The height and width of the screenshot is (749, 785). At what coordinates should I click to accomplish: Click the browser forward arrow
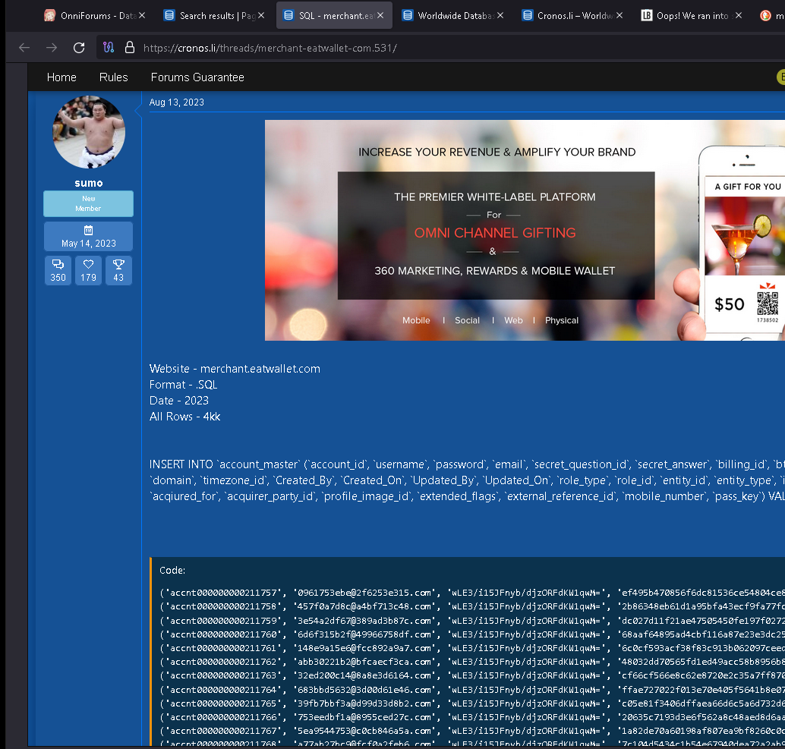[x=52, y=48]
